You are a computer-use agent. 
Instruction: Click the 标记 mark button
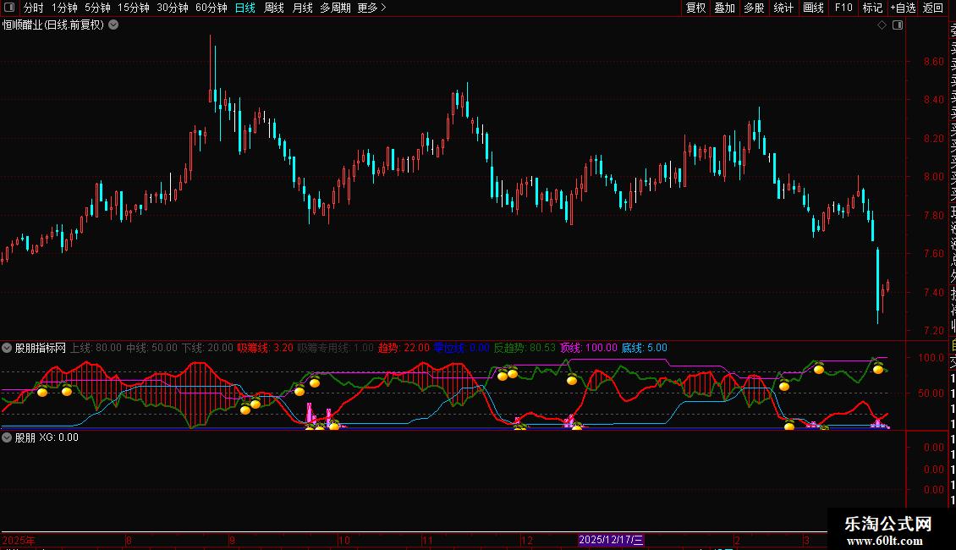[872, 8]
